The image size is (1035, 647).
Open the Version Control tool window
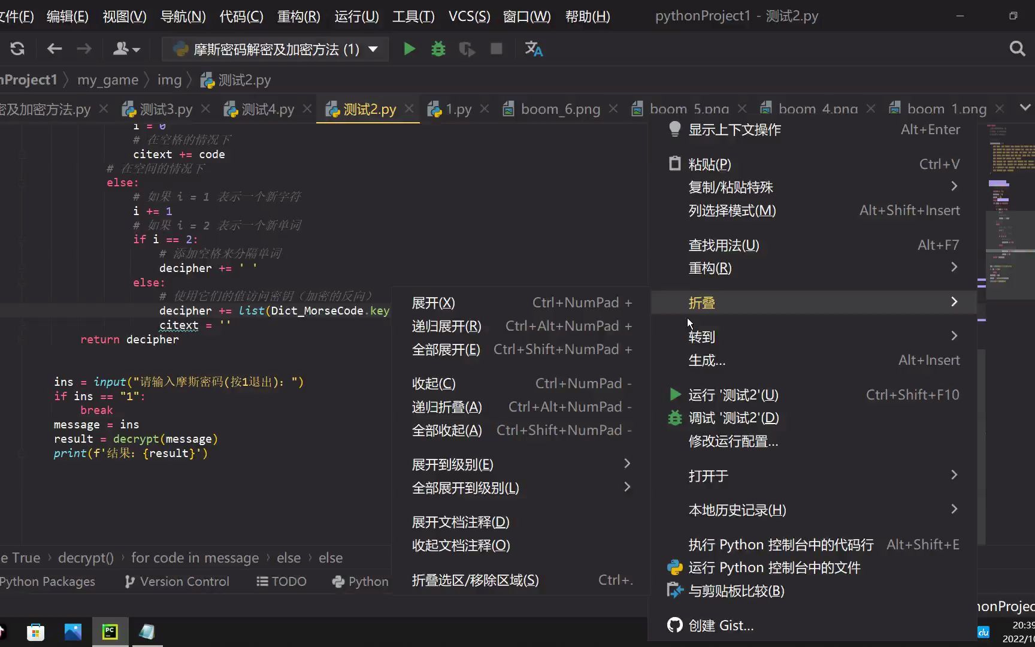click(177, 581)
